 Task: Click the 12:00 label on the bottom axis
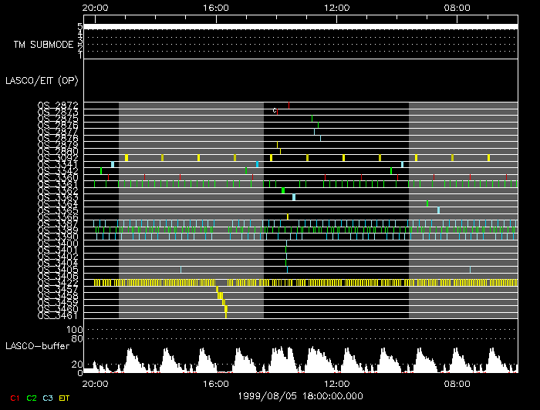[336, 382]
